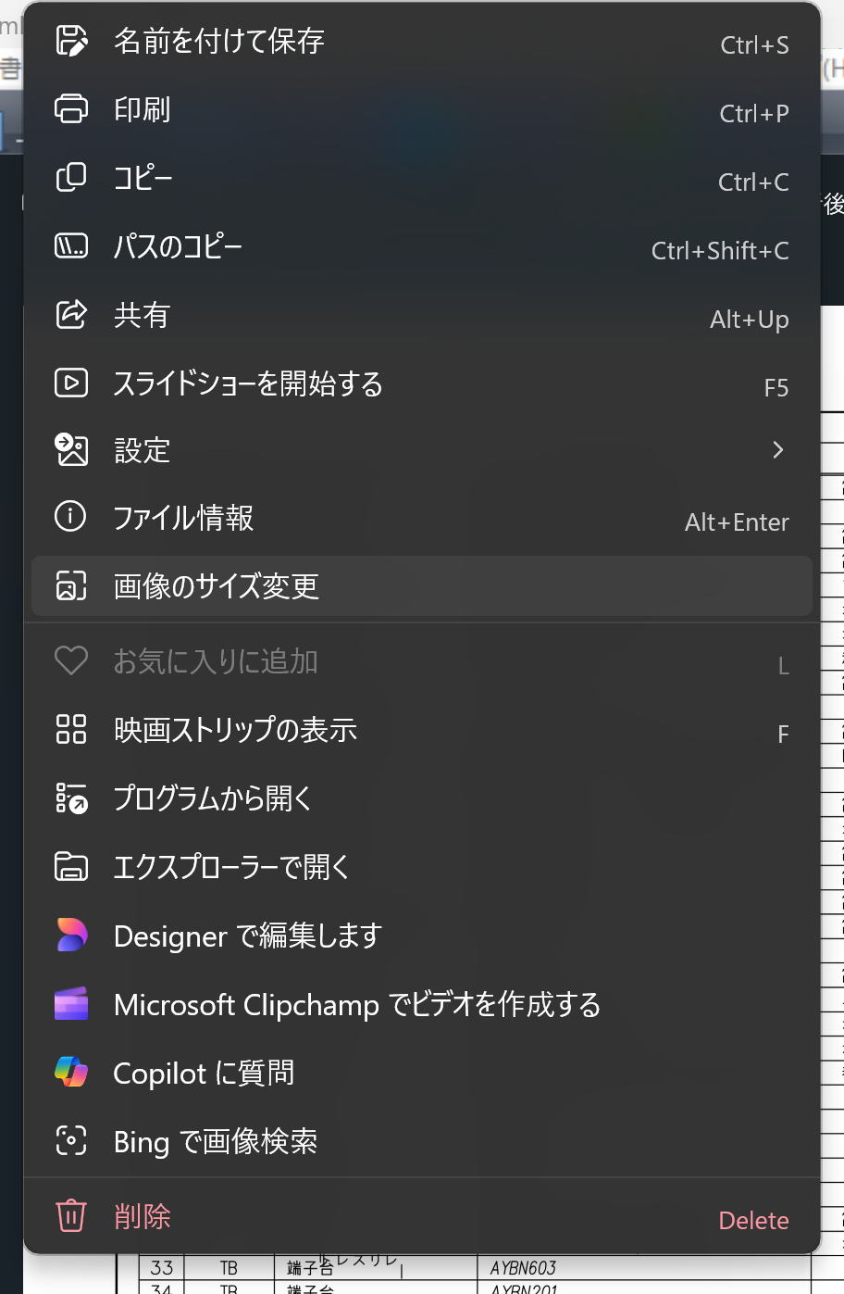Choose 映画ストリップの表示 option
The image size is (844, 1294).
tap(235, 730)
